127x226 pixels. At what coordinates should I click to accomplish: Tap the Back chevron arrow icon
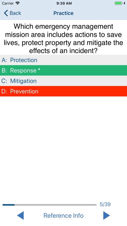(6, 13)
